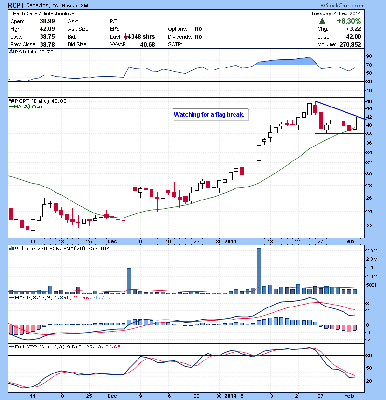Screen dimensions: 386x400
Task: Click the green up-triangle change indicator
Action: coord(322,21)
